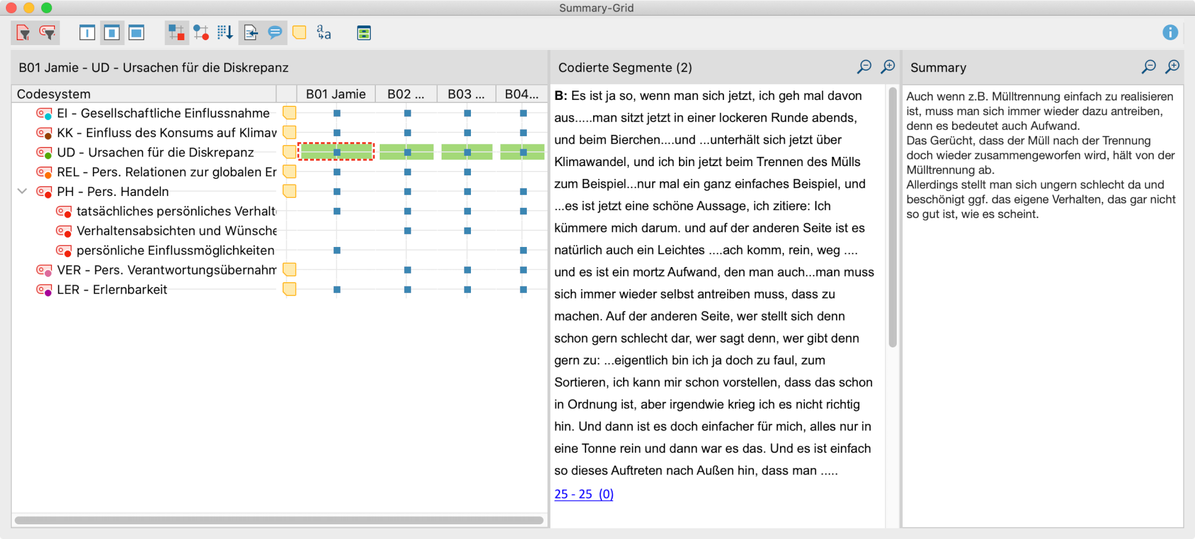The height and width of the screenshot is (539, 1195).
Task: Open memo icon for REL code row
Action: pos(290,172)
